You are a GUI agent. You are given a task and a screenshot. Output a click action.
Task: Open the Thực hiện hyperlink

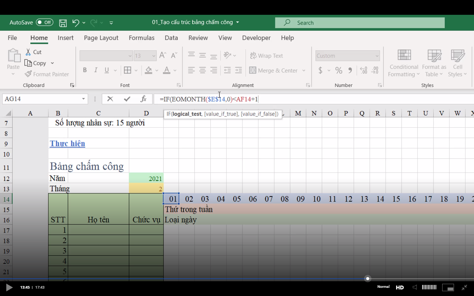pyautogui.click(x=67, y=144)
